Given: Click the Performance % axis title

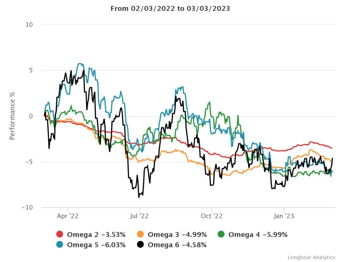Looking at the screenshot, I should coord(12,116).
